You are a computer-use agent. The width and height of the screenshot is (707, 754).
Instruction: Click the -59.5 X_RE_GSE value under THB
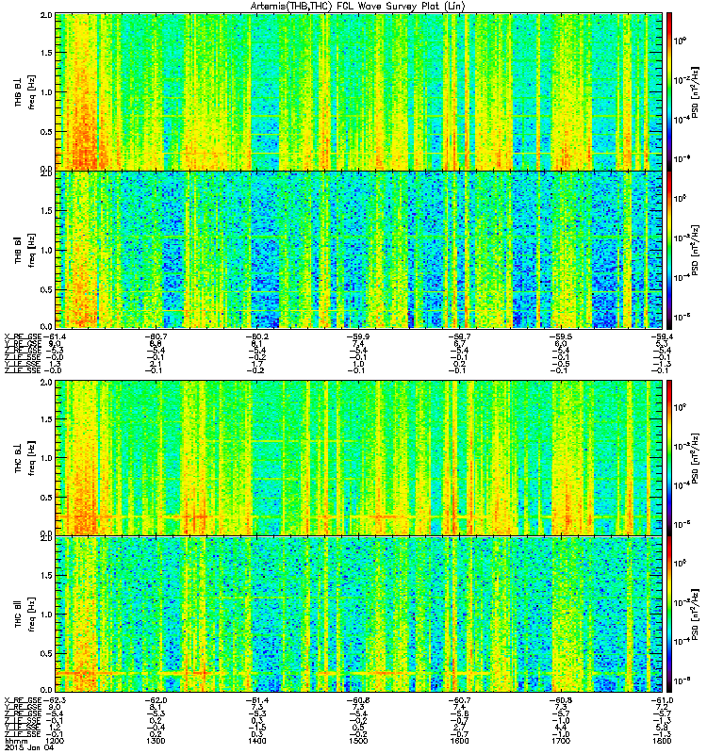click(x=560, y=336)
